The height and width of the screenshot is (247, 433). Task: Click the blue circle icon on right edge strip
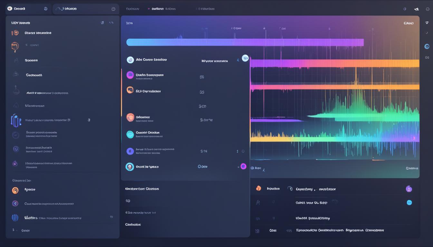point(427,47)
